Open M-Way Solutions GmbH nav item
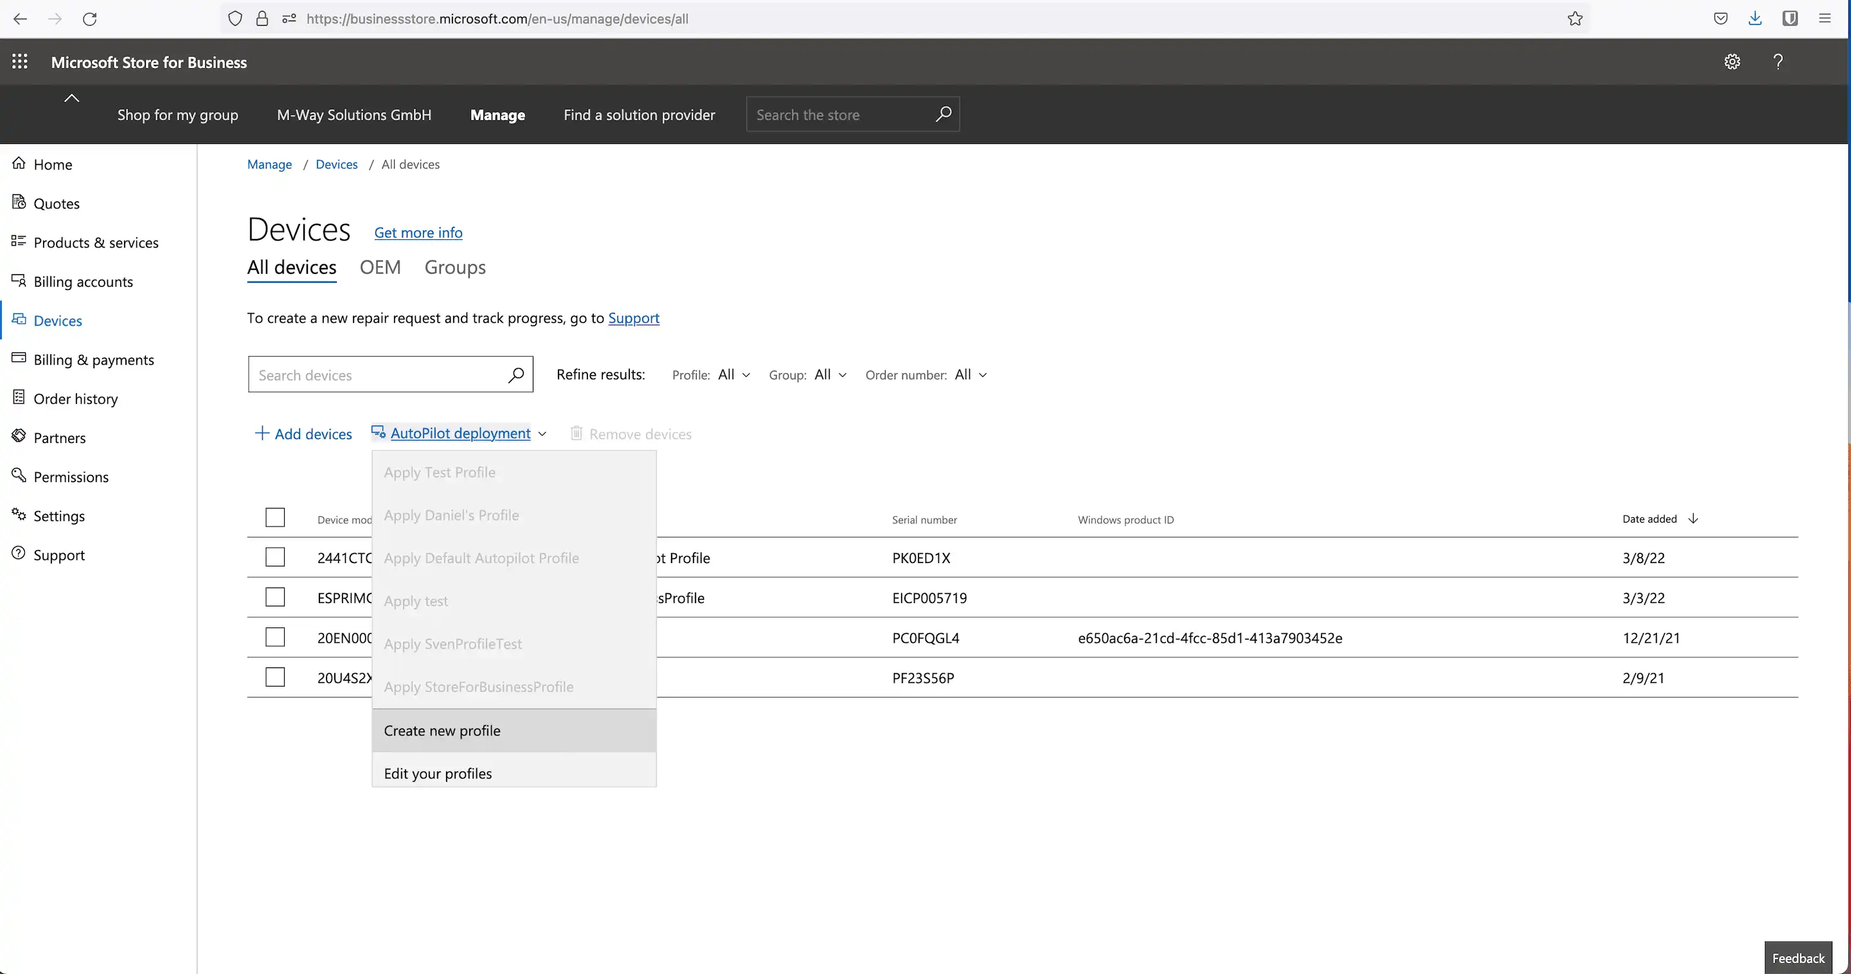This screenshot has width=1851, height=974. 354,115
